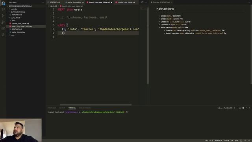Click the 1_SQLiteDB breadcrumb segment
This screenshot has height=142, width=252.
[x=52, y=6]
